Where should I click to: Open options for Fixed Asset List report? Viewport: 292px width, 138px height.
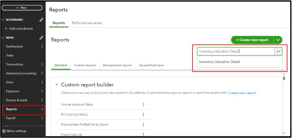click(143, 134)
